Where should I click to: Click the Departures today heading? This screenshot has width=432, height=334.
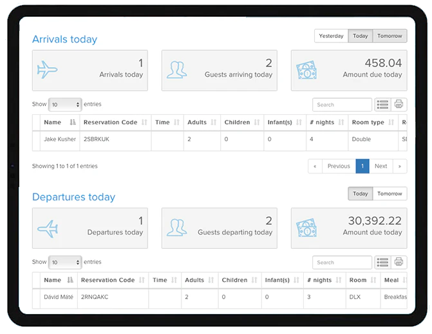click(x=73, y=197)
